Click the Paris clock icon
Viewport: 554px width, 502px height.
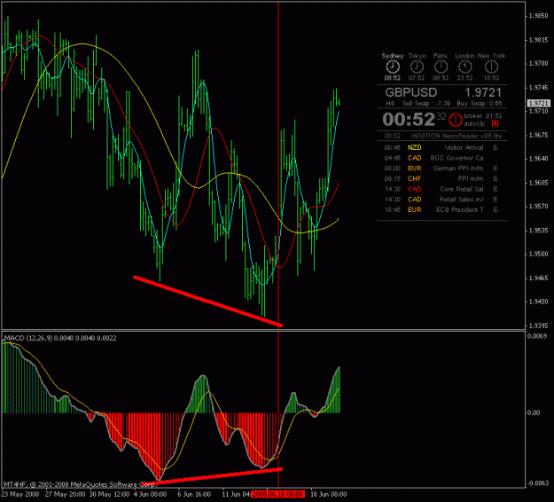pos(441,67)
